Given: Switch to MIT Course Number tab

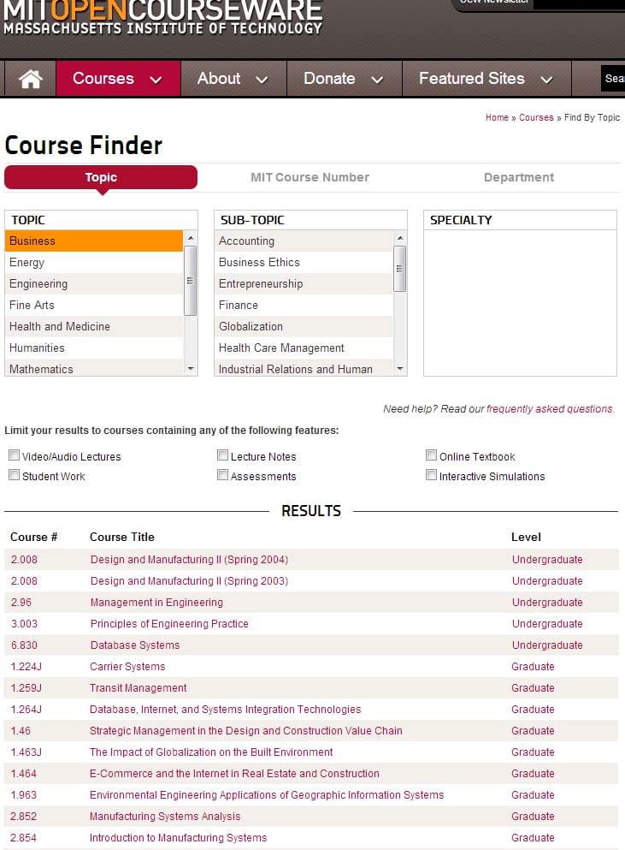Looking at the screenshot, I should pos(310,177).
